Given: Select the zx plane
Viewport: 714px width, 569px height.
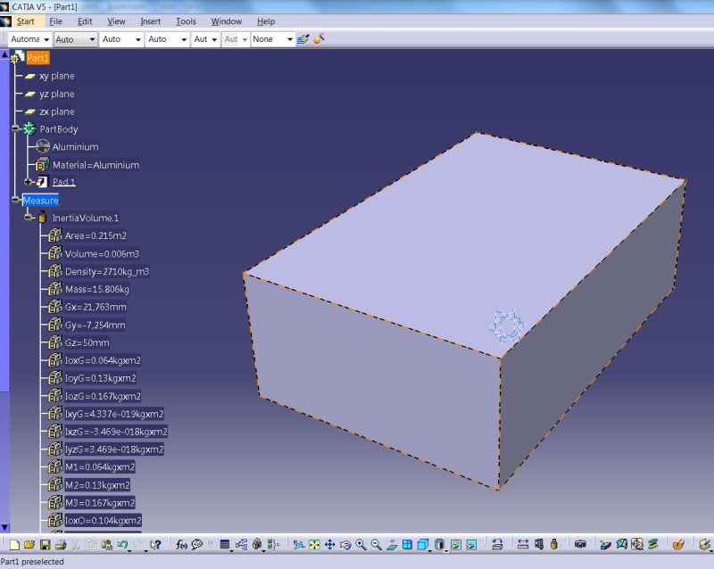Looking at the screenshot, I should pyautogui.click(x=56, y=111).
